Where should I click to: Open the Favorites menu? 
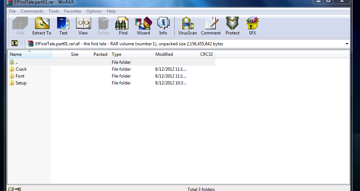[x=72, y=11]
